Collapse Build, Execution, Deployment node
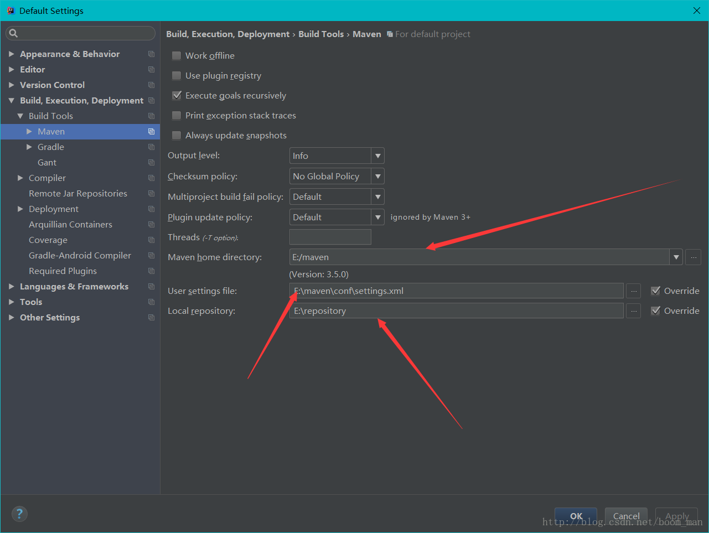This screenshot has width=709, height=533. (11, 101)
